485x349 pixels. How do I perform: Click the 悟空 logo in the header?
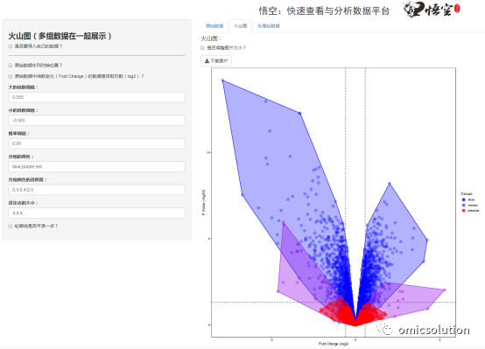tap(432, 10)
